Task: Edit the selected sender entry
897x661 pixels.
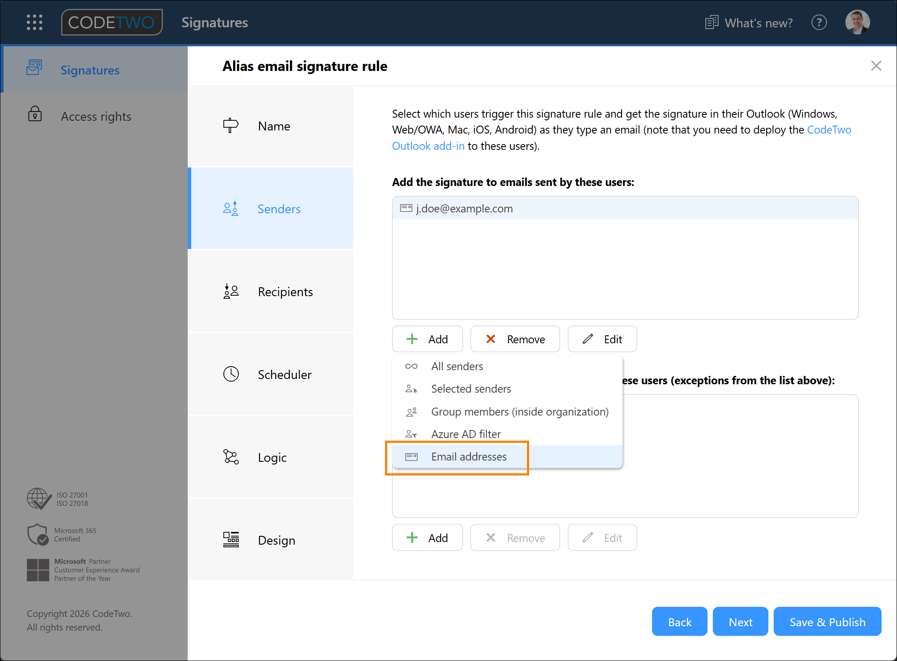Action: click(x=602, y=339)
